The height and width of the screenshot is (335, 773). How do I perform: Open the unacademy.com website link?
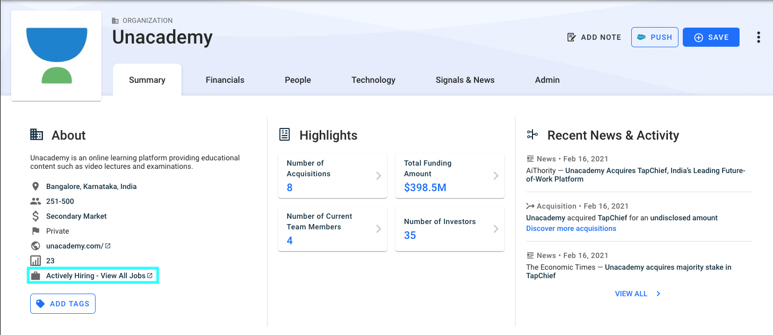[x=75, y=246]
